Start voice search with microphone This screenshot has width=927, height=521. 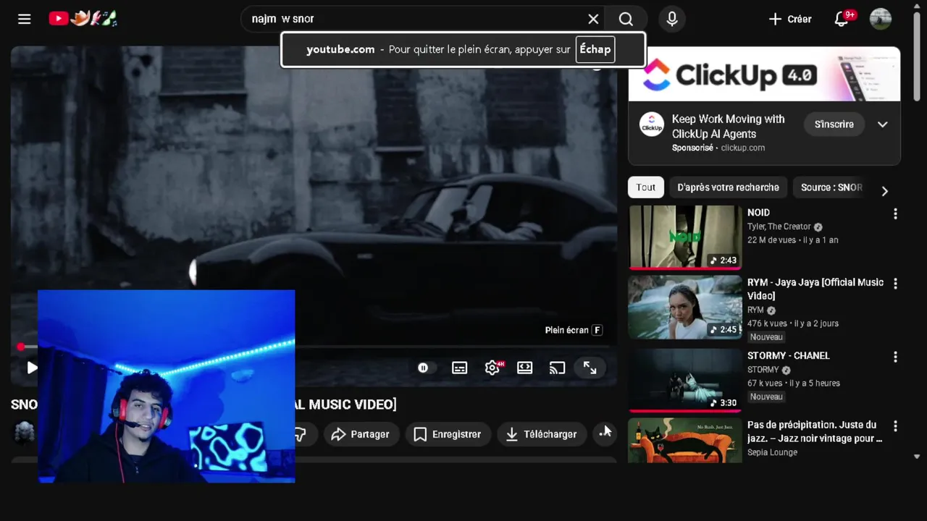(672, 19)
